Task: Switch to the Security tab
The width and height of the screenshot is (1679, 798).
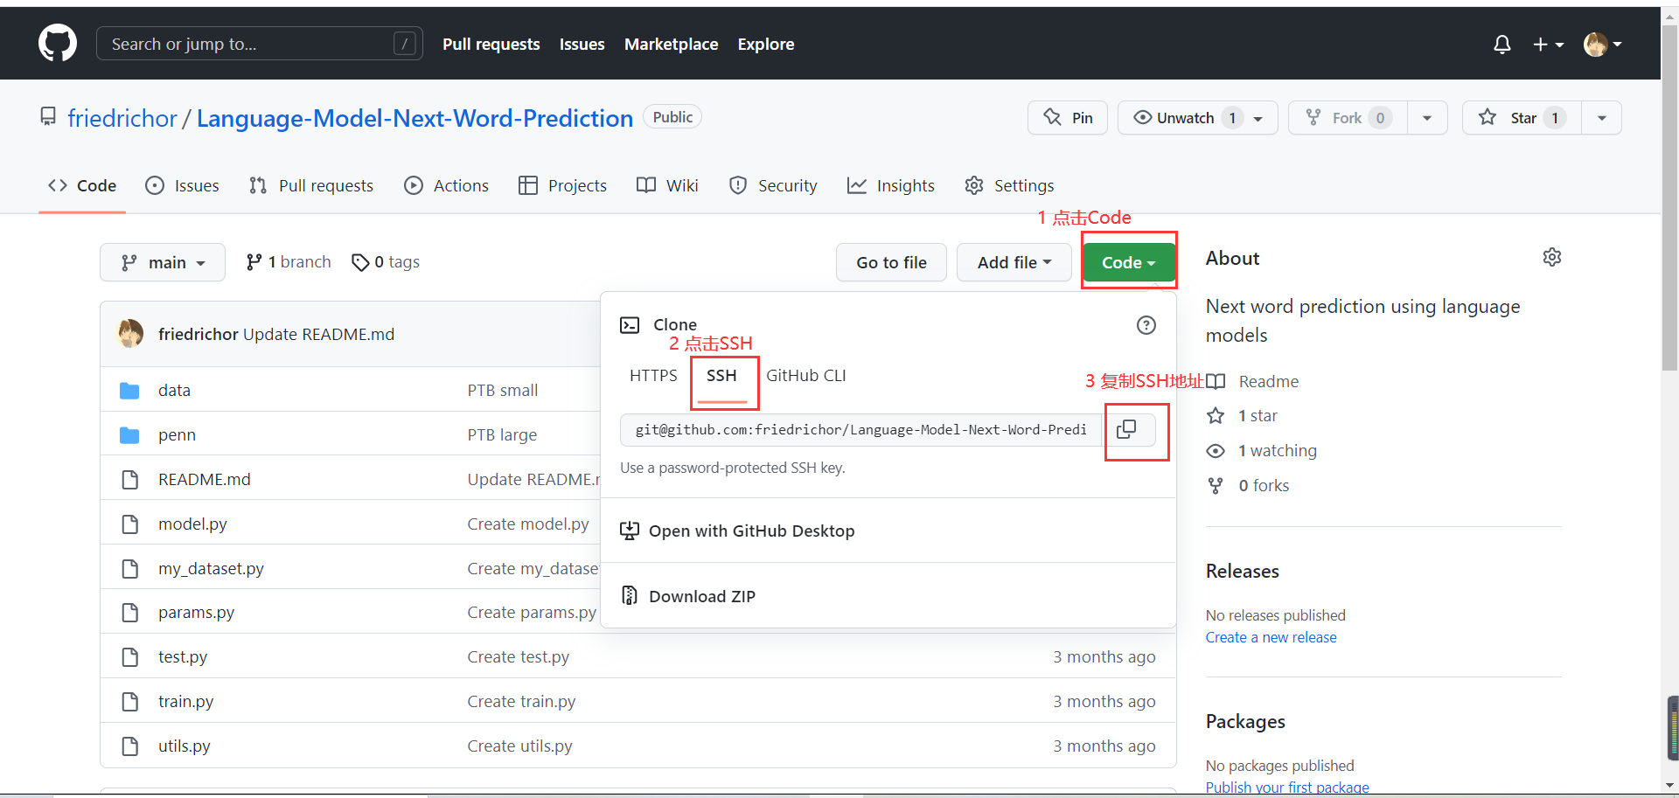Action: 773,185
